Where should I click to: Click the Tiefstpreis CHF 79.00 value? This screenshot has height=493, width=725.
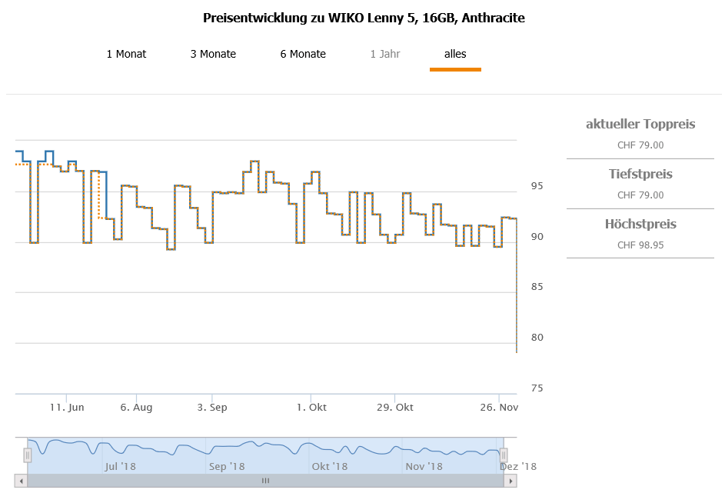(x=640, y=195)
